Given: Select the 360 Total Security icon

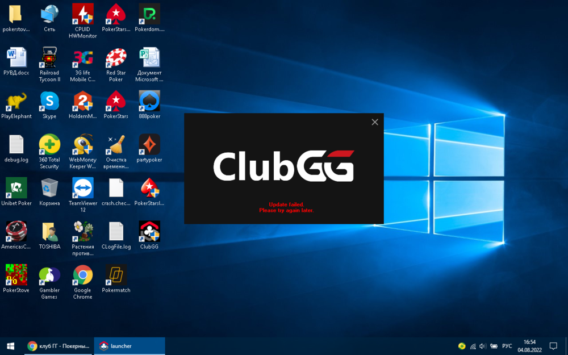Looking at the screenshot, I should coord(49,145).
